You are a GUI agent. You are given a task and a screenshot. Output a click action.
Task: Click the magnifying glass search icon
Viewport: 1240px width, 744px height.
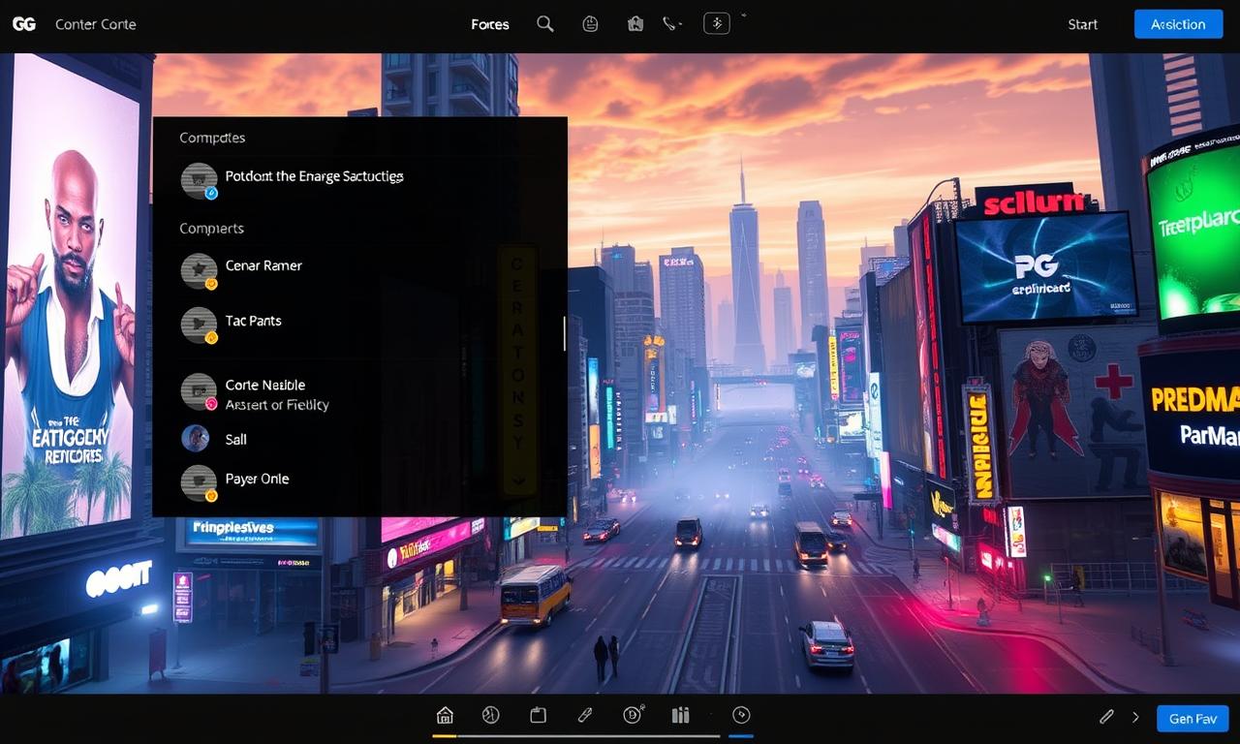tap(545, 24)
